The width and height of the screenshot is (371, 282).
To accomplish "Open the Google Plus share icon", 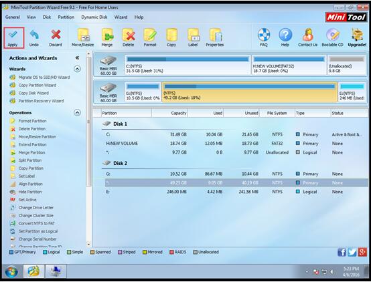I will tap(362, 252).
